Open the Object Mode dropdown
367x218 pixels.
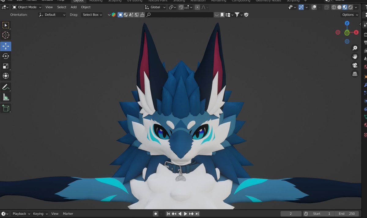pyautogui.click(x=27, y=7)
